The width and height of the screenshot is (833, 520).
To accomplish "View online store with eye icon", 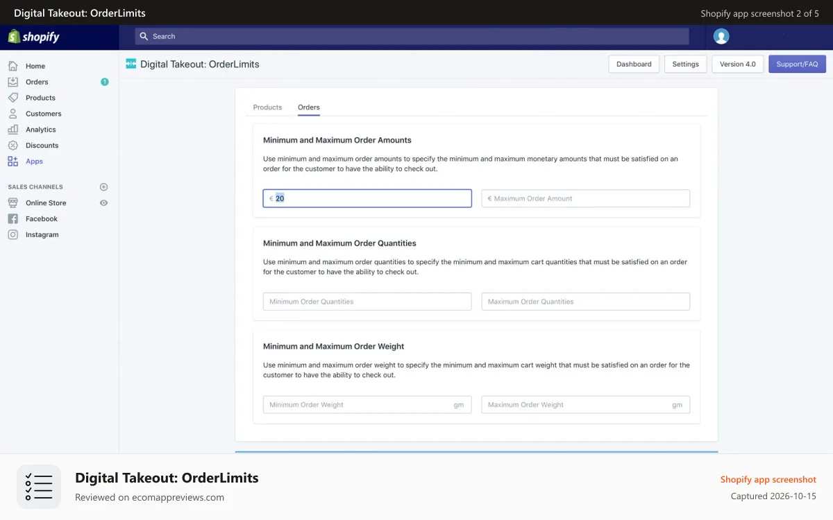I will (x=104, y=203).
